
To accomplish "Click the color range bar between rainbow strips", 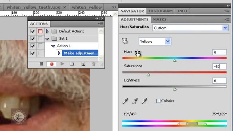I will pos(175,123).
